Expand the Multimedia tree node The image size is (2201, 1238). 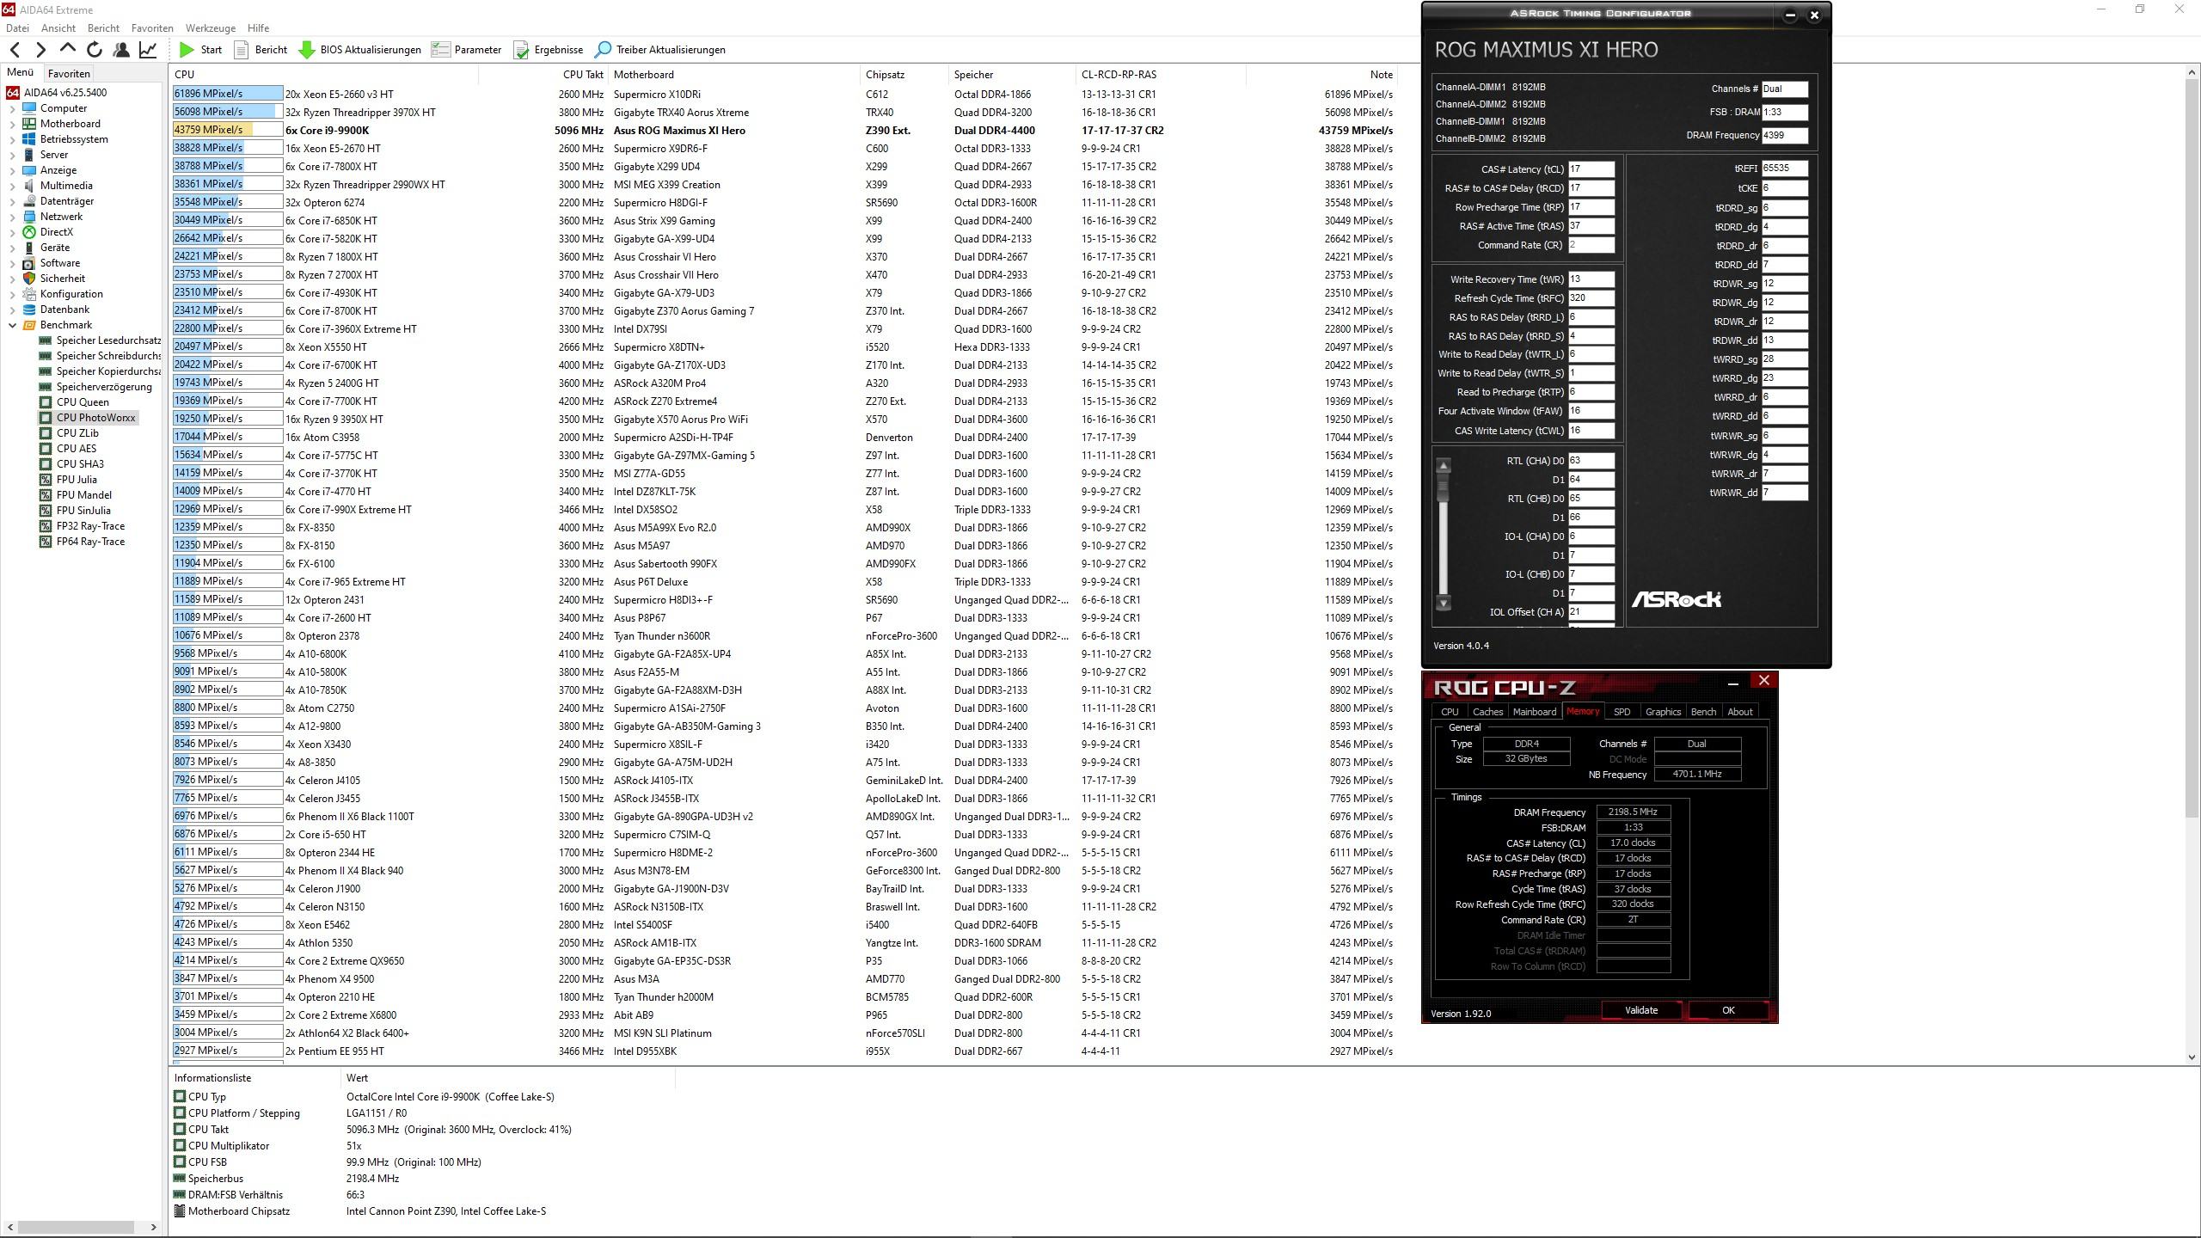pos(12,186)
